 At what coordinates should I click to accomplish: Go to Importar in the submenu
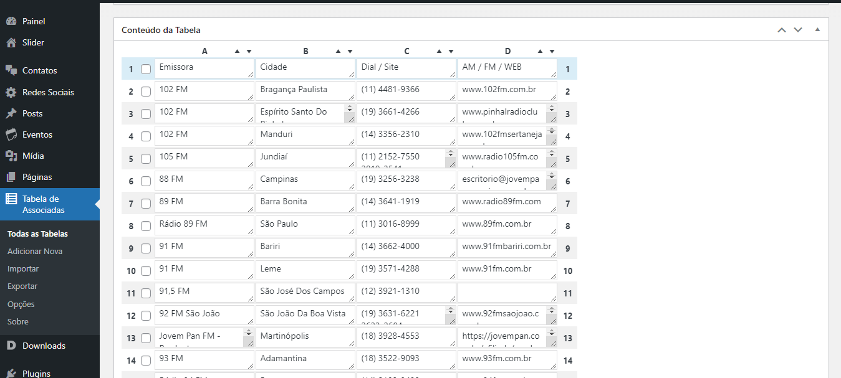[x=23, y=268]
